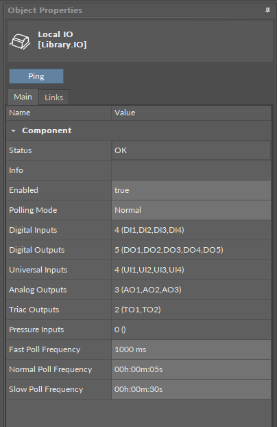Image resolution: width=277 pixels, height=427 pixels.
Task: Select the Triac Outputs row
Action: 138,310
